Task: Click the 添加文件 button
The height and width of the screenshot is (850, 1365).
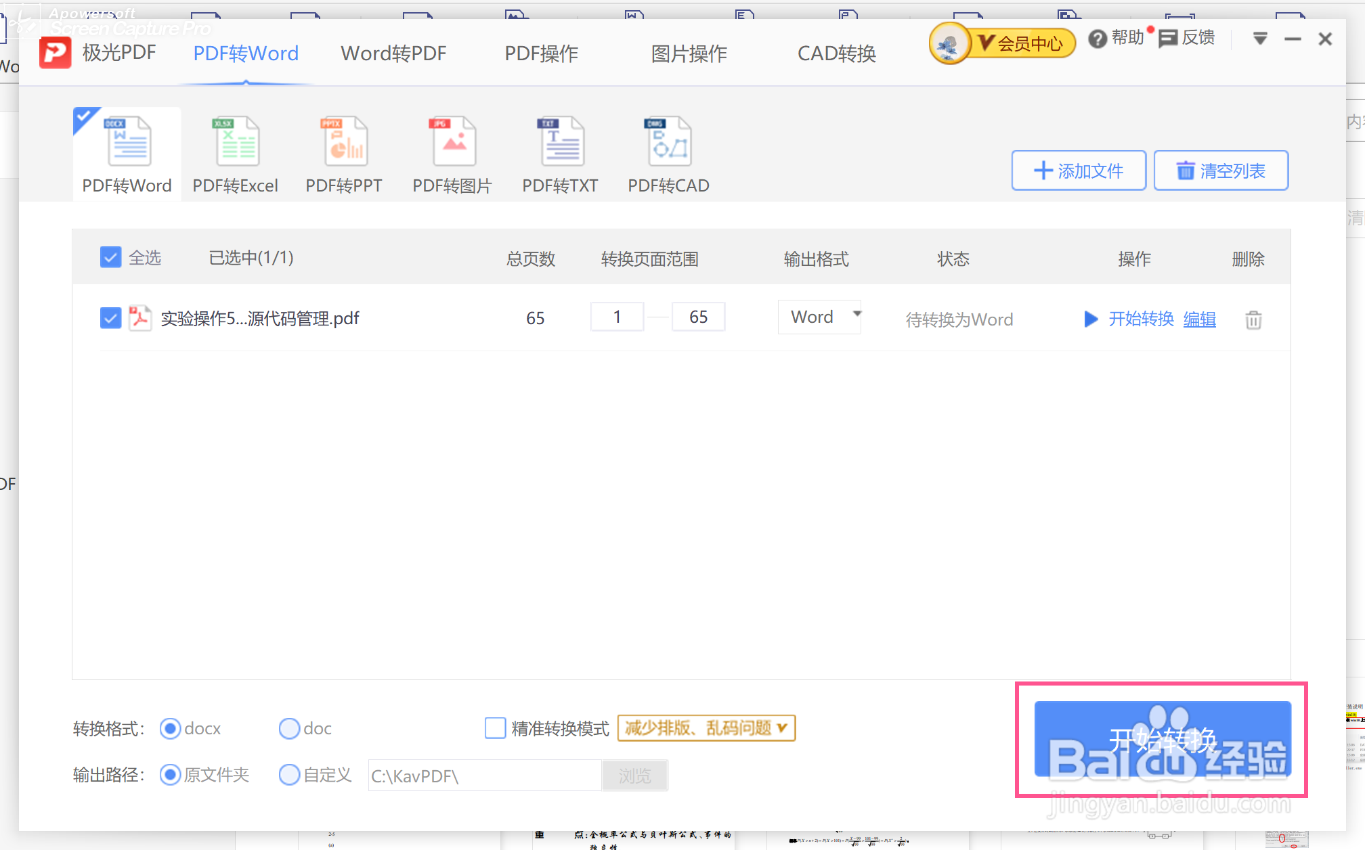Action: tap(1079, 171)
